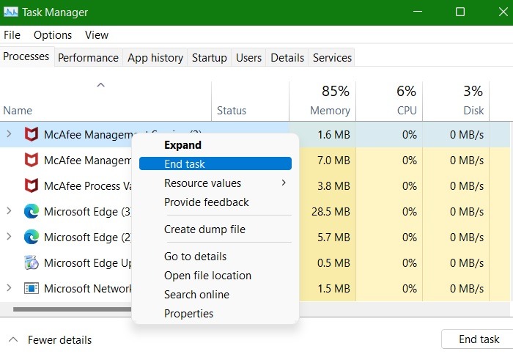The image size is (513, 357).
Task: Open the View menu
Action: point(97,35)
